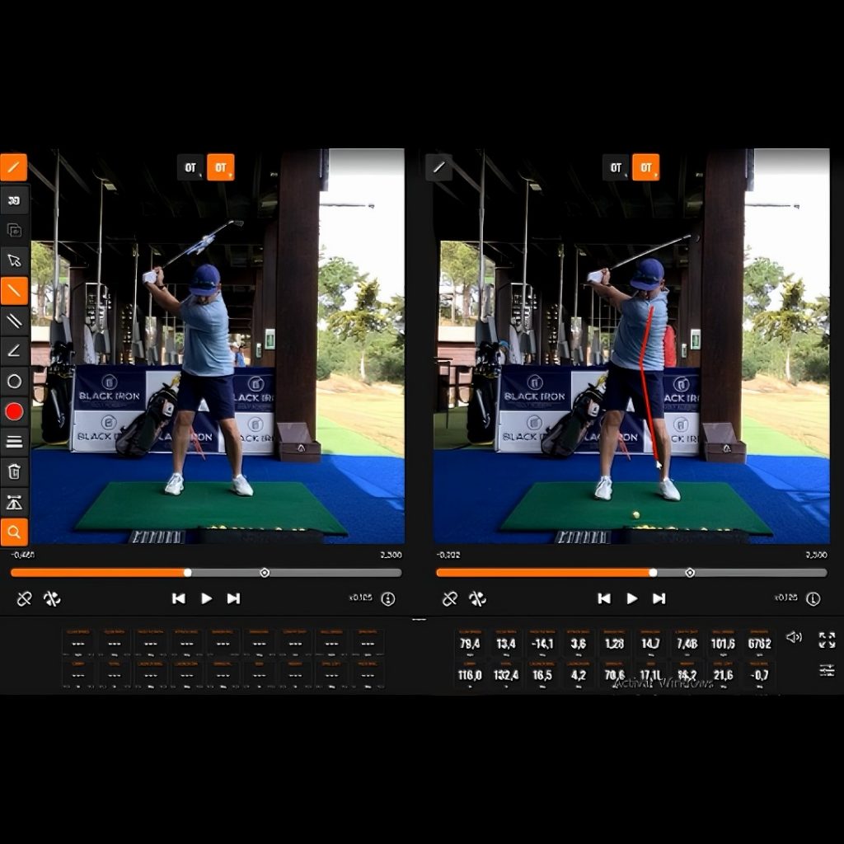Toggle the drawing tools button in right video
Screen dimensions: 844x844
point(438,166)
